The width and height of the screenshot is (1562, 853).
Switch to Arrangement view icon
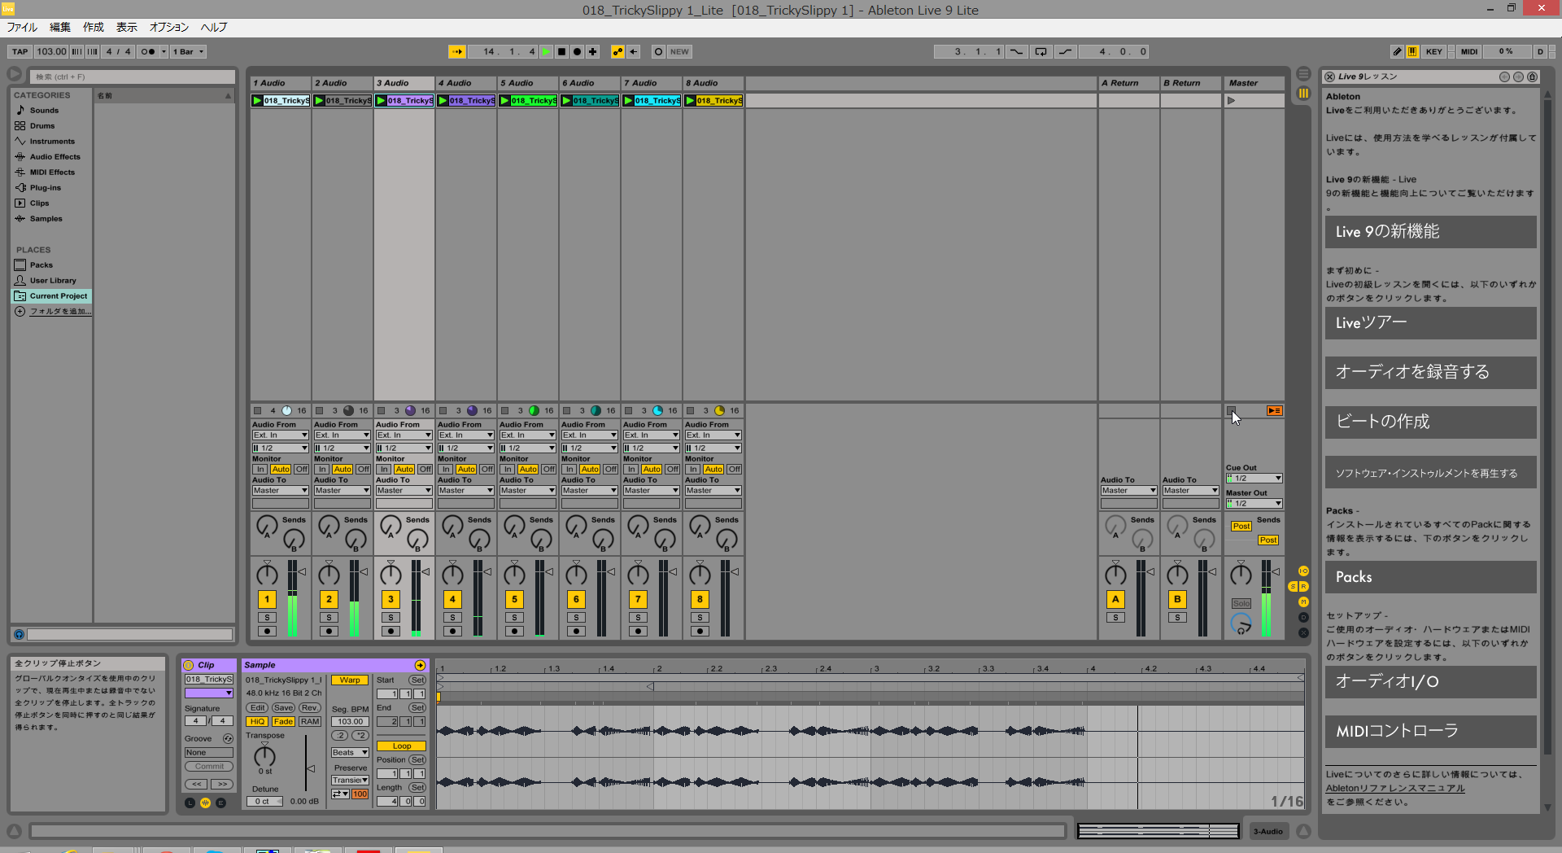[x=1303, y=73]
